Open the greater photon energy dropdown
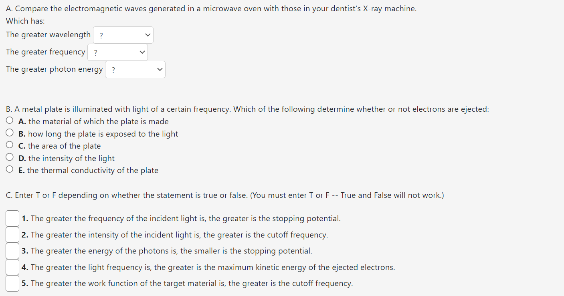This screenshot has height=296, width=564. [135, 69]
